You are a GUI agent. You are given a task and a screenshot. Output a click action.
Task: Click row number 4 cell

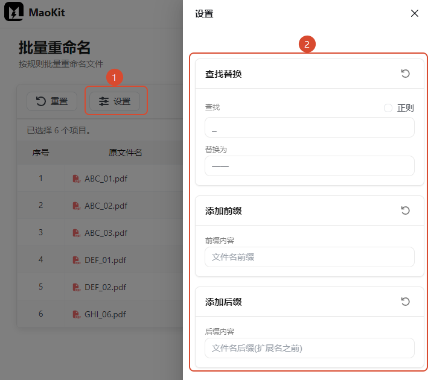pyautogui.click(x=40, y=260)
